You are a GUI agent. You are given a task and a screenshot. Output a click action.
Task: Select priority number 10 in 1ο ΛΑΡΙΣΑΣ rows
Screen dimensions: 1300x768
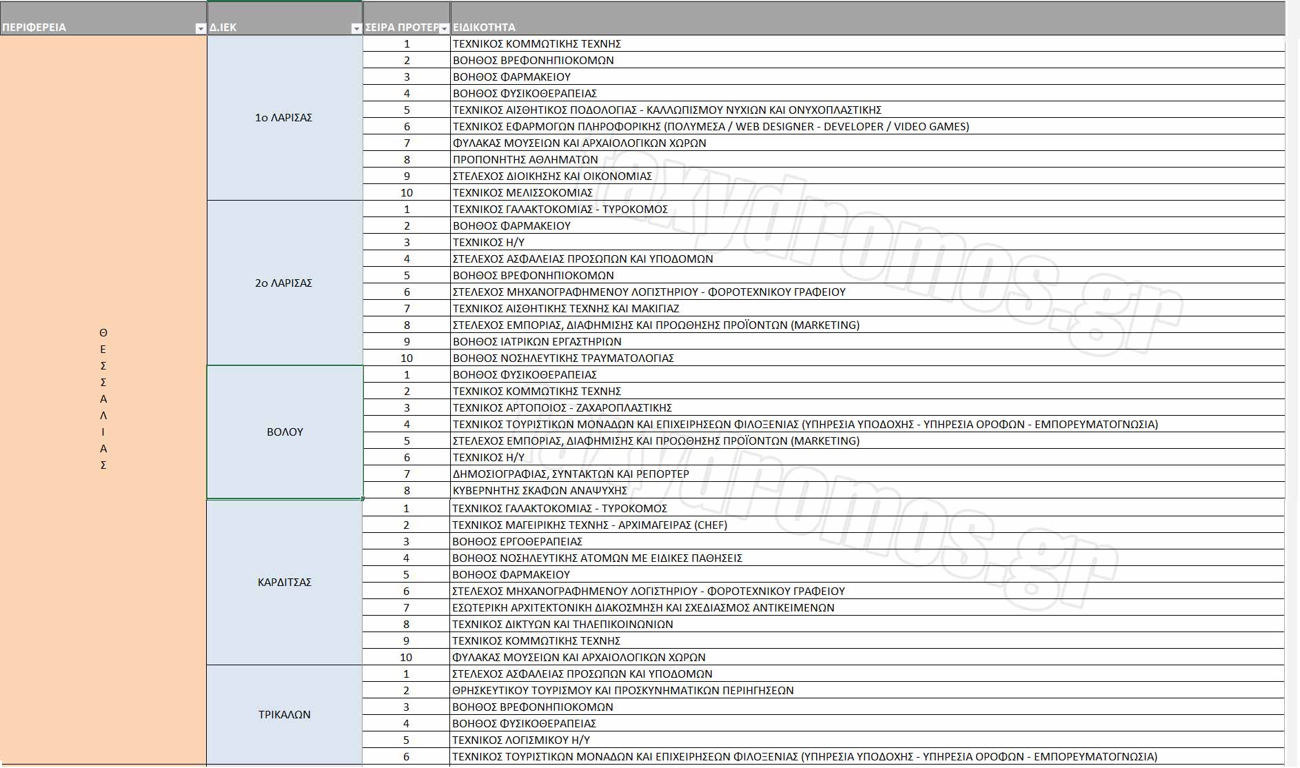pyautogui.click(x=407, y=192)
